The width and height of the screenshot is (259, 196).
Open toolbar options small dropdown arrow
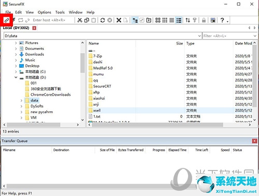pos(227,21)
